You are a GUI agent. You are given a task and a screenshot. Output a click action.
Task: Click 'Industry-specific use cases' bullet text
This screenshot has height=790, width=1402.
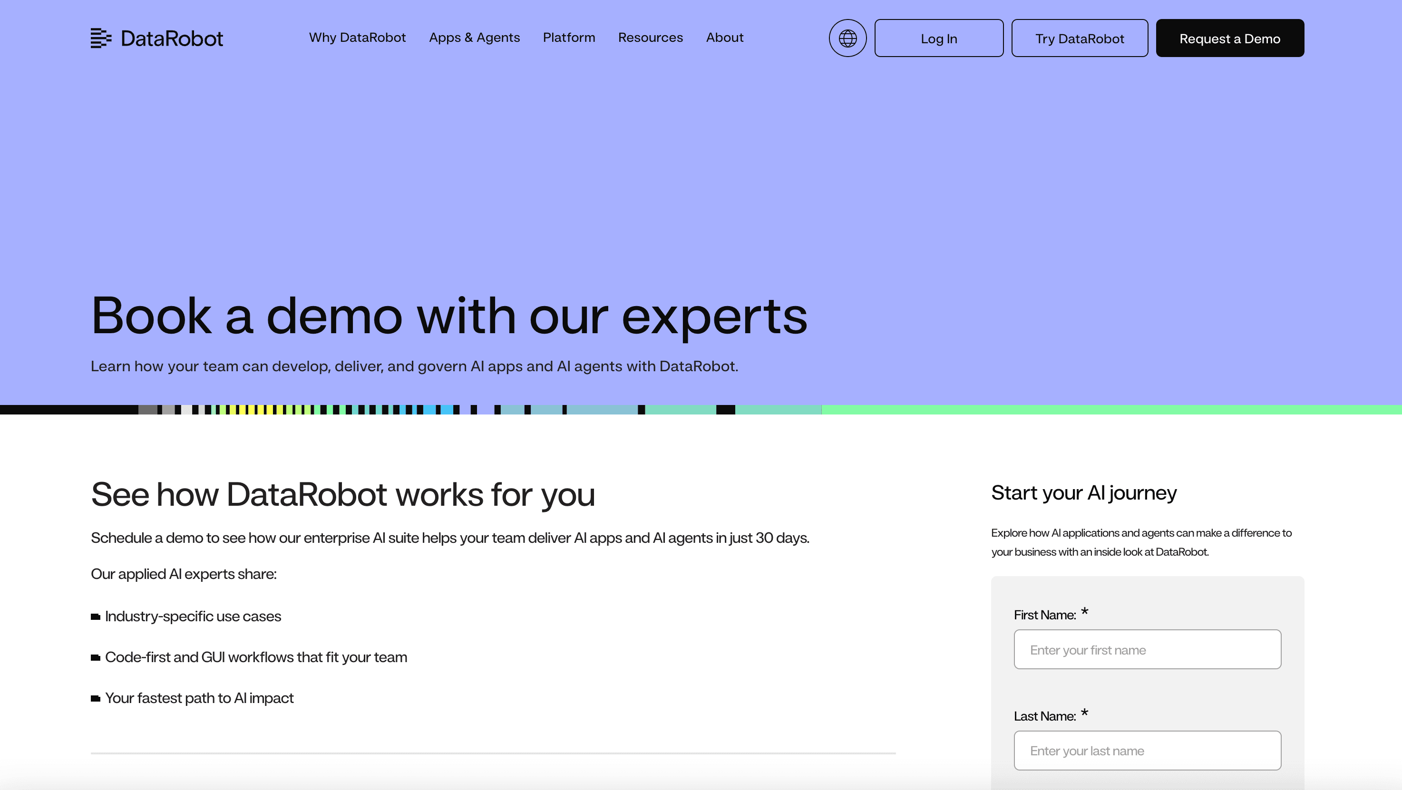[193, 617]
